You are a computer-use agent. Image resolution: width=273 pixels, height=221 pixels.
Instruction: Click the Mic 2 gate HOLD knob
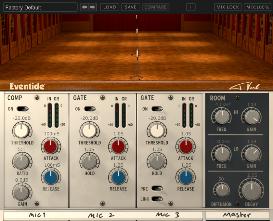click(x=89, y=161)
